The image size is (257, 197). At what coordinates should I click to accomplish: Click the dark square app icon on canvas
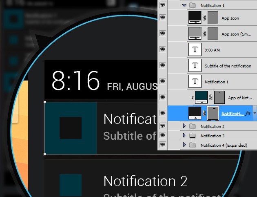click(71, 128)
